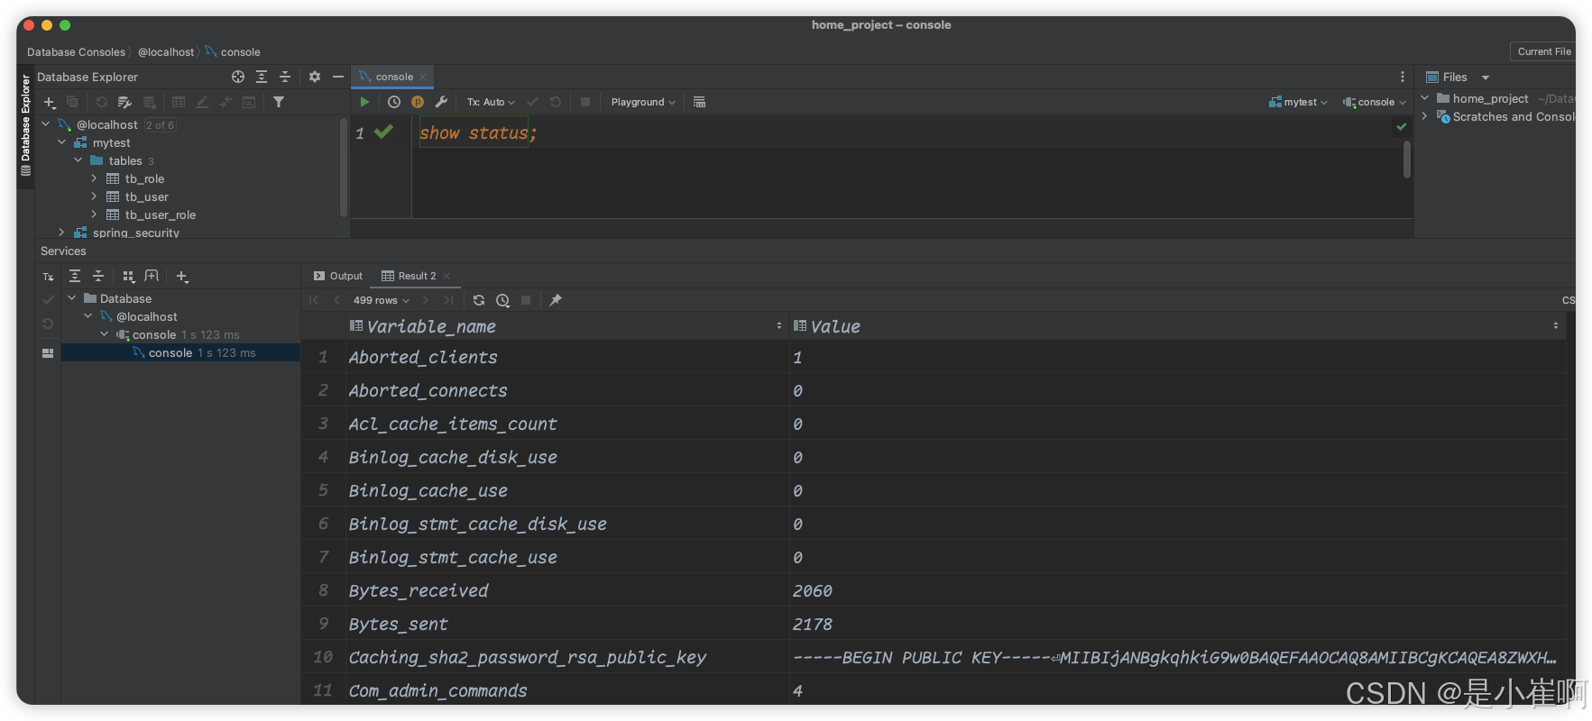Open the three-dot menu beside editor tabs
The height and width of the screenshot is (721, 1592).
click(x=1403, y=77)
